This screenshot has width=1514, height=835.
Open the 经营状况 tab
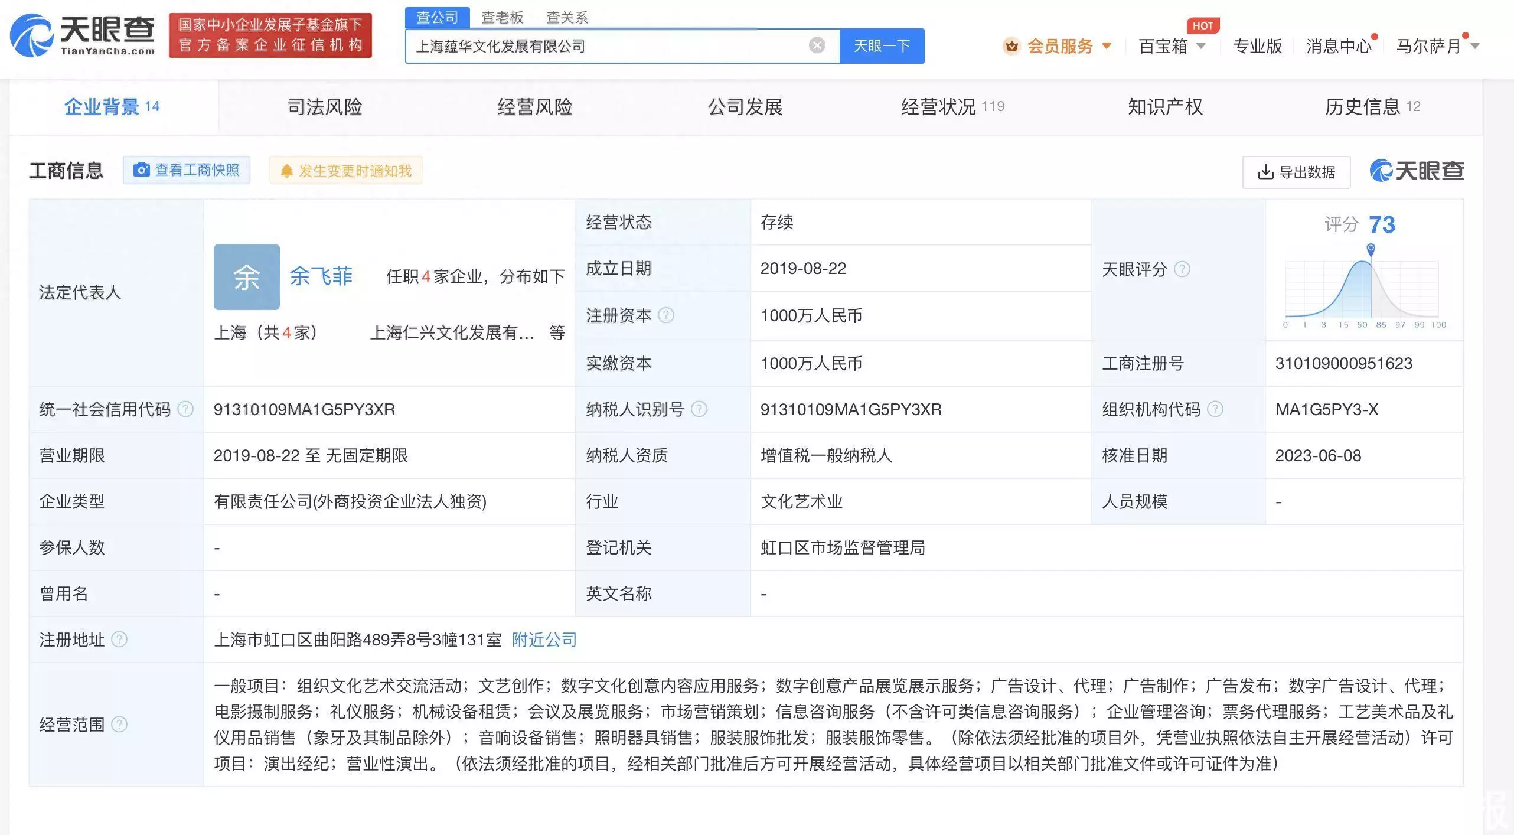click(952, 107)
